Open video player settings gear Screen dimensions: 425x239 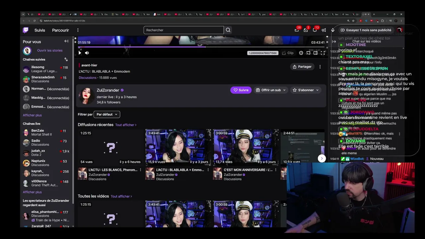[x=301, y=53]
